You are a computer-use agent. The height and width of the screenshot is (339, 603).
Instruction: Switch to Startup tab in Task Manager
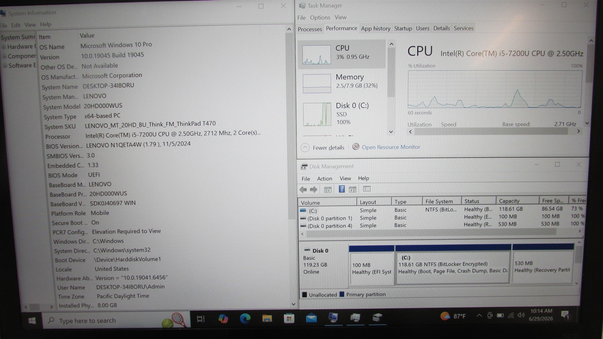tap(403, 28)
